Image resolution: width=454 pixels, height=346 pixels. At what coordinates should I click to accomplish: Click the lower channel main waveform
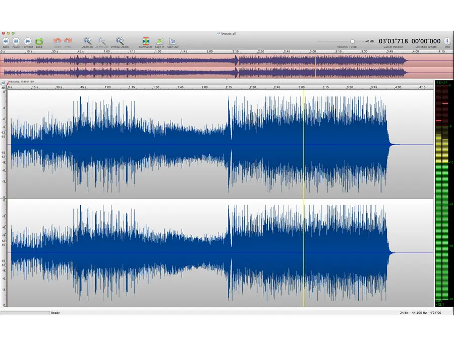pos(220,253)
